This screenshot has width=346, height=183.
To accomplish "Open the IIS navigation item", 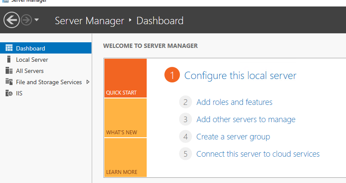I will point(19,93).
